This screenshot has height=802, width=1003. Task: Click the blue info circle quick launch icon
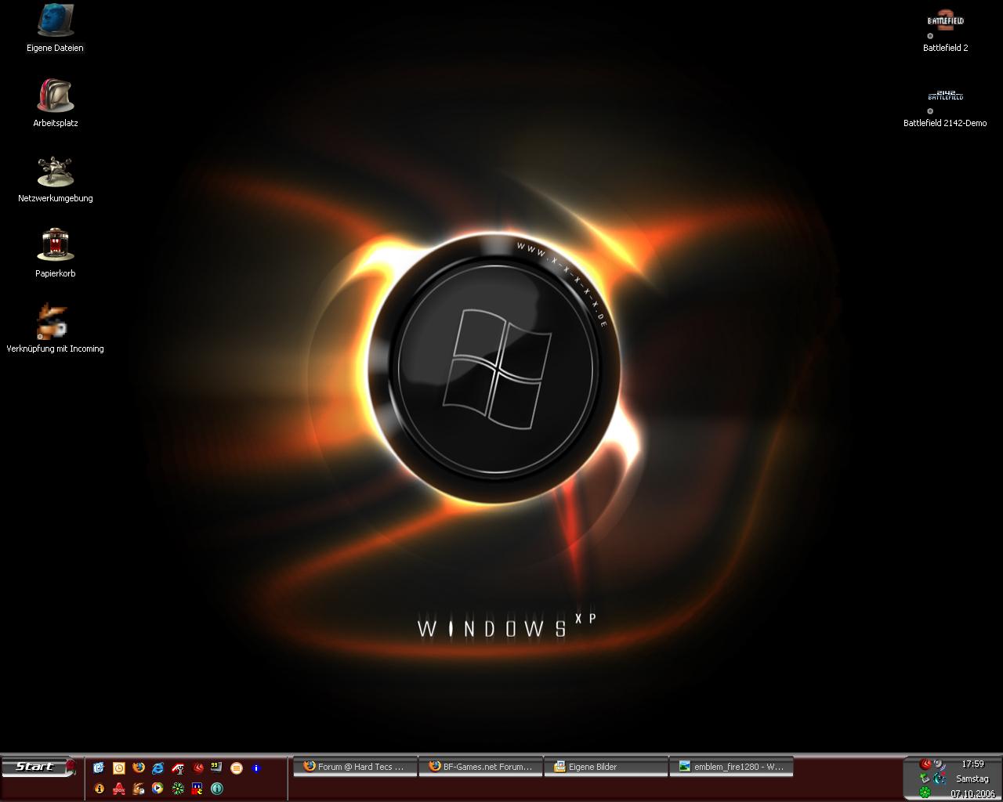point(256,768)
